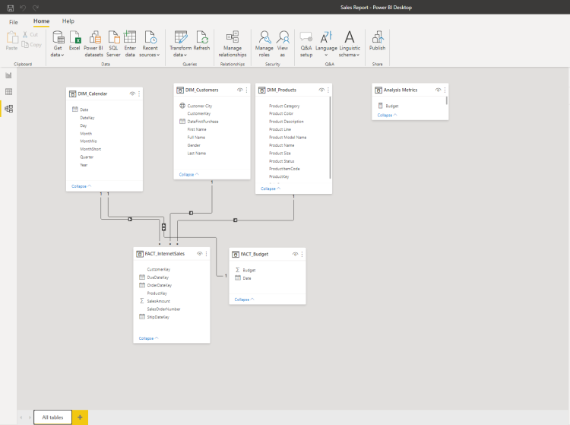Click View as roles icon

tap(283, 43)
